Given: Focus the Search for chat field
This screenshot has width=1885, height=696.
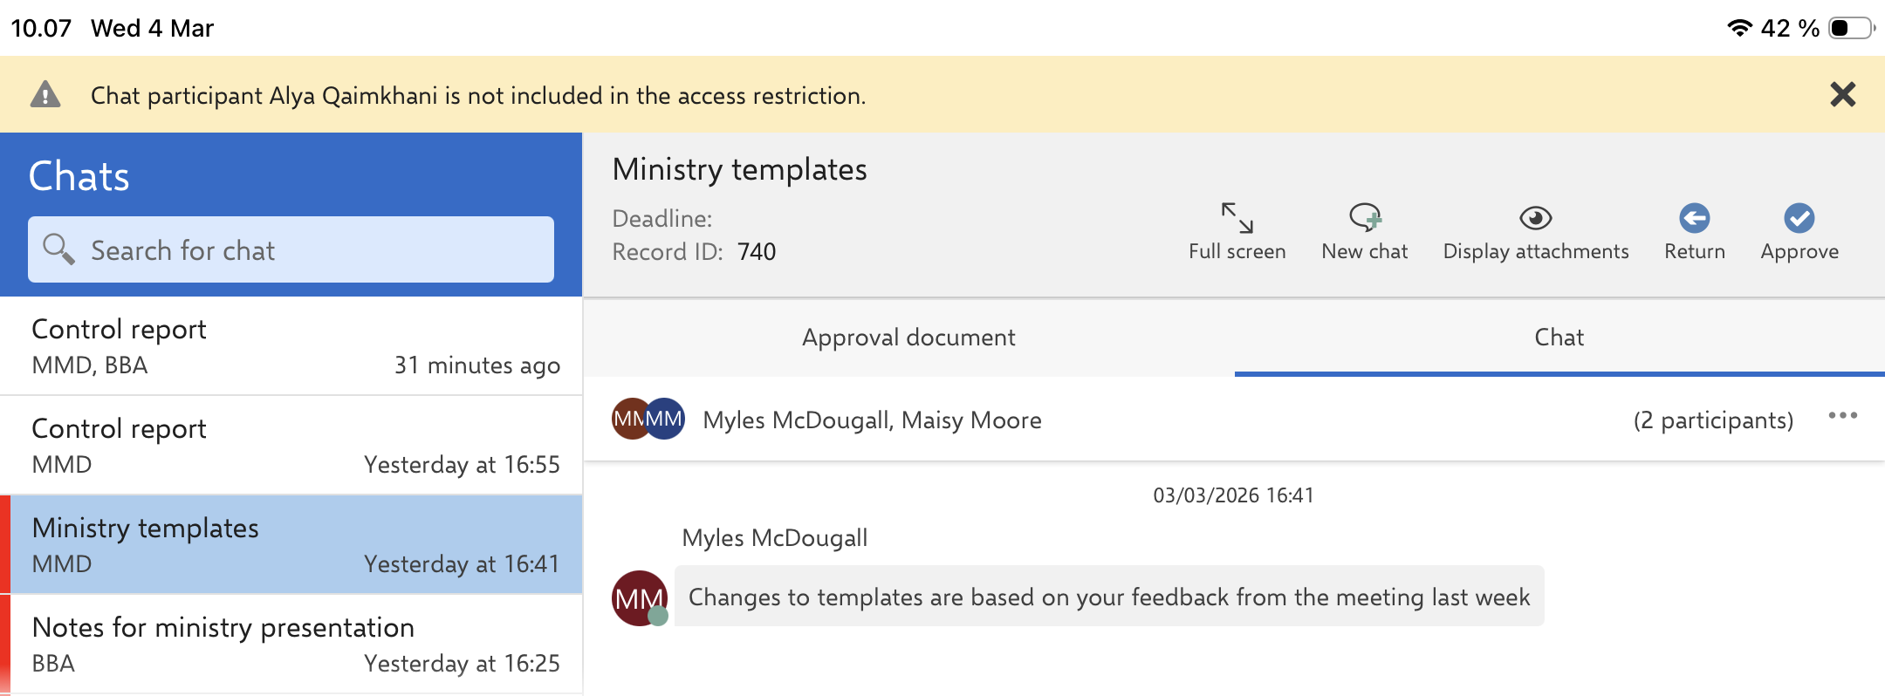Looking at the screenshot, I should click(291, 249).
